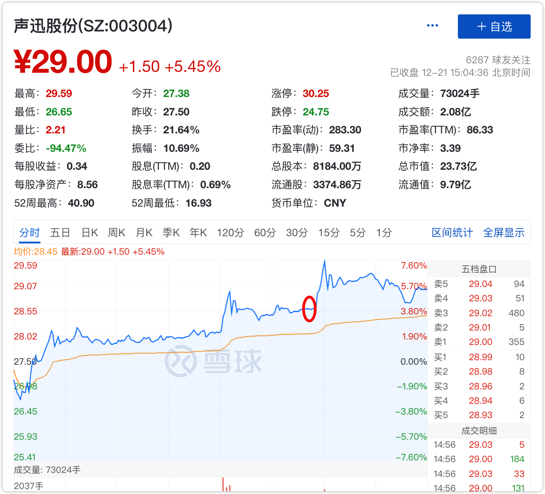Viewport: 545px width, 494px height.
Task: Switch to 30分 interval chart
Action: (x=297, y=233)
